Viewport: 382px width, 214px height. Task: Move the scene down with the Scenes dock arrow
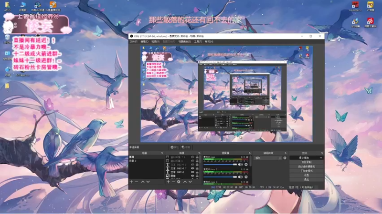pos(148,182)
